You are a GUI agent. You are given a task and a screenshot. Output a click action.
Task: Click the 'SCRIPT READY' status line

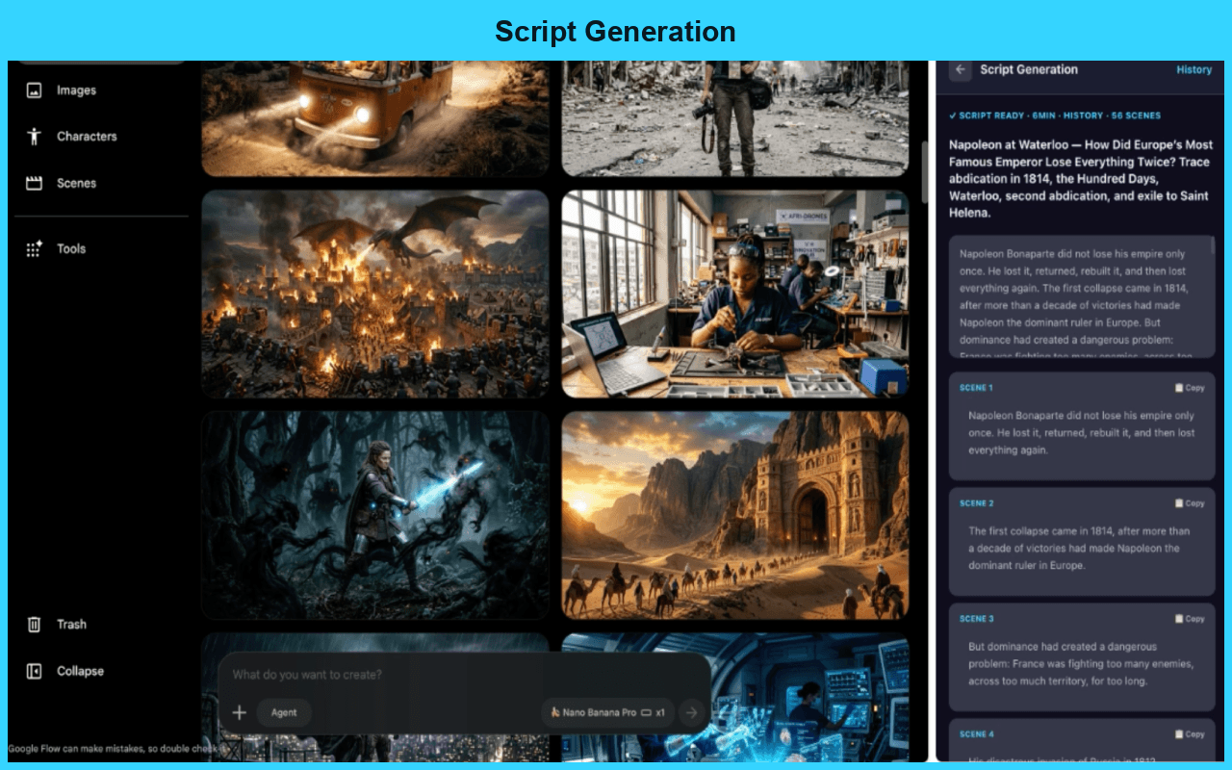1054,115
